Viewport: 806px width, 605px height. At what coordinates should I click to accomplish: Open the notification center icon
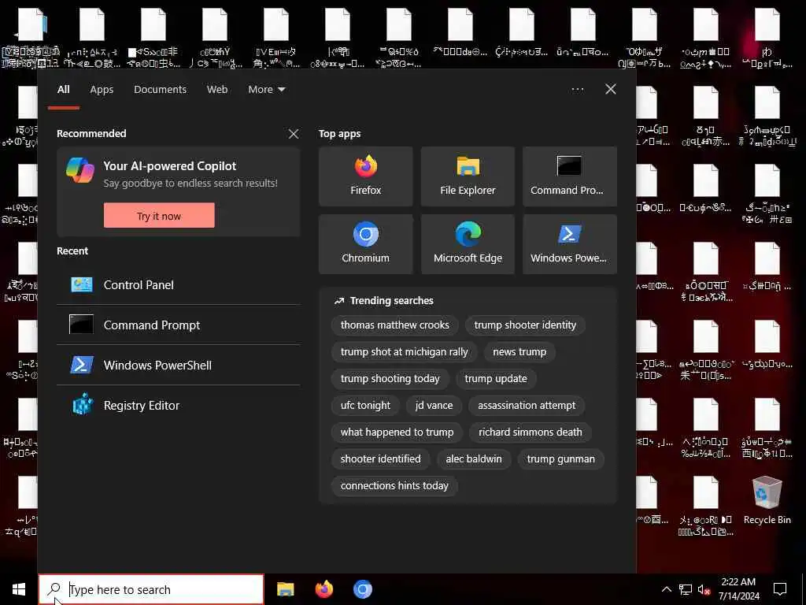[780, 589]
